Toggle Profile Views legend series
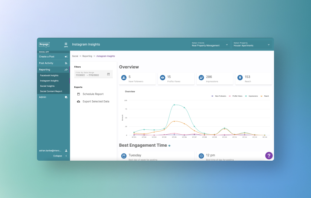This screenshot has width=311, height=198. point(236,96)
